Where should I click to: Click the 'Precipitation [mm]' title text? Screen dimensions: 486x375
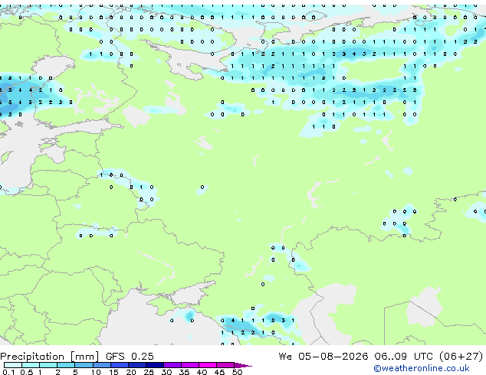pos(50,357)
